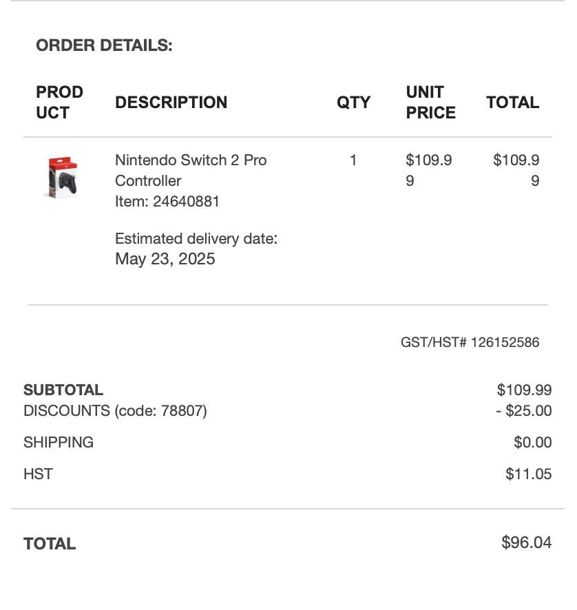
Task: Select the GST/HST# 126152586 registration number
Action: click(x=470, y=342)
